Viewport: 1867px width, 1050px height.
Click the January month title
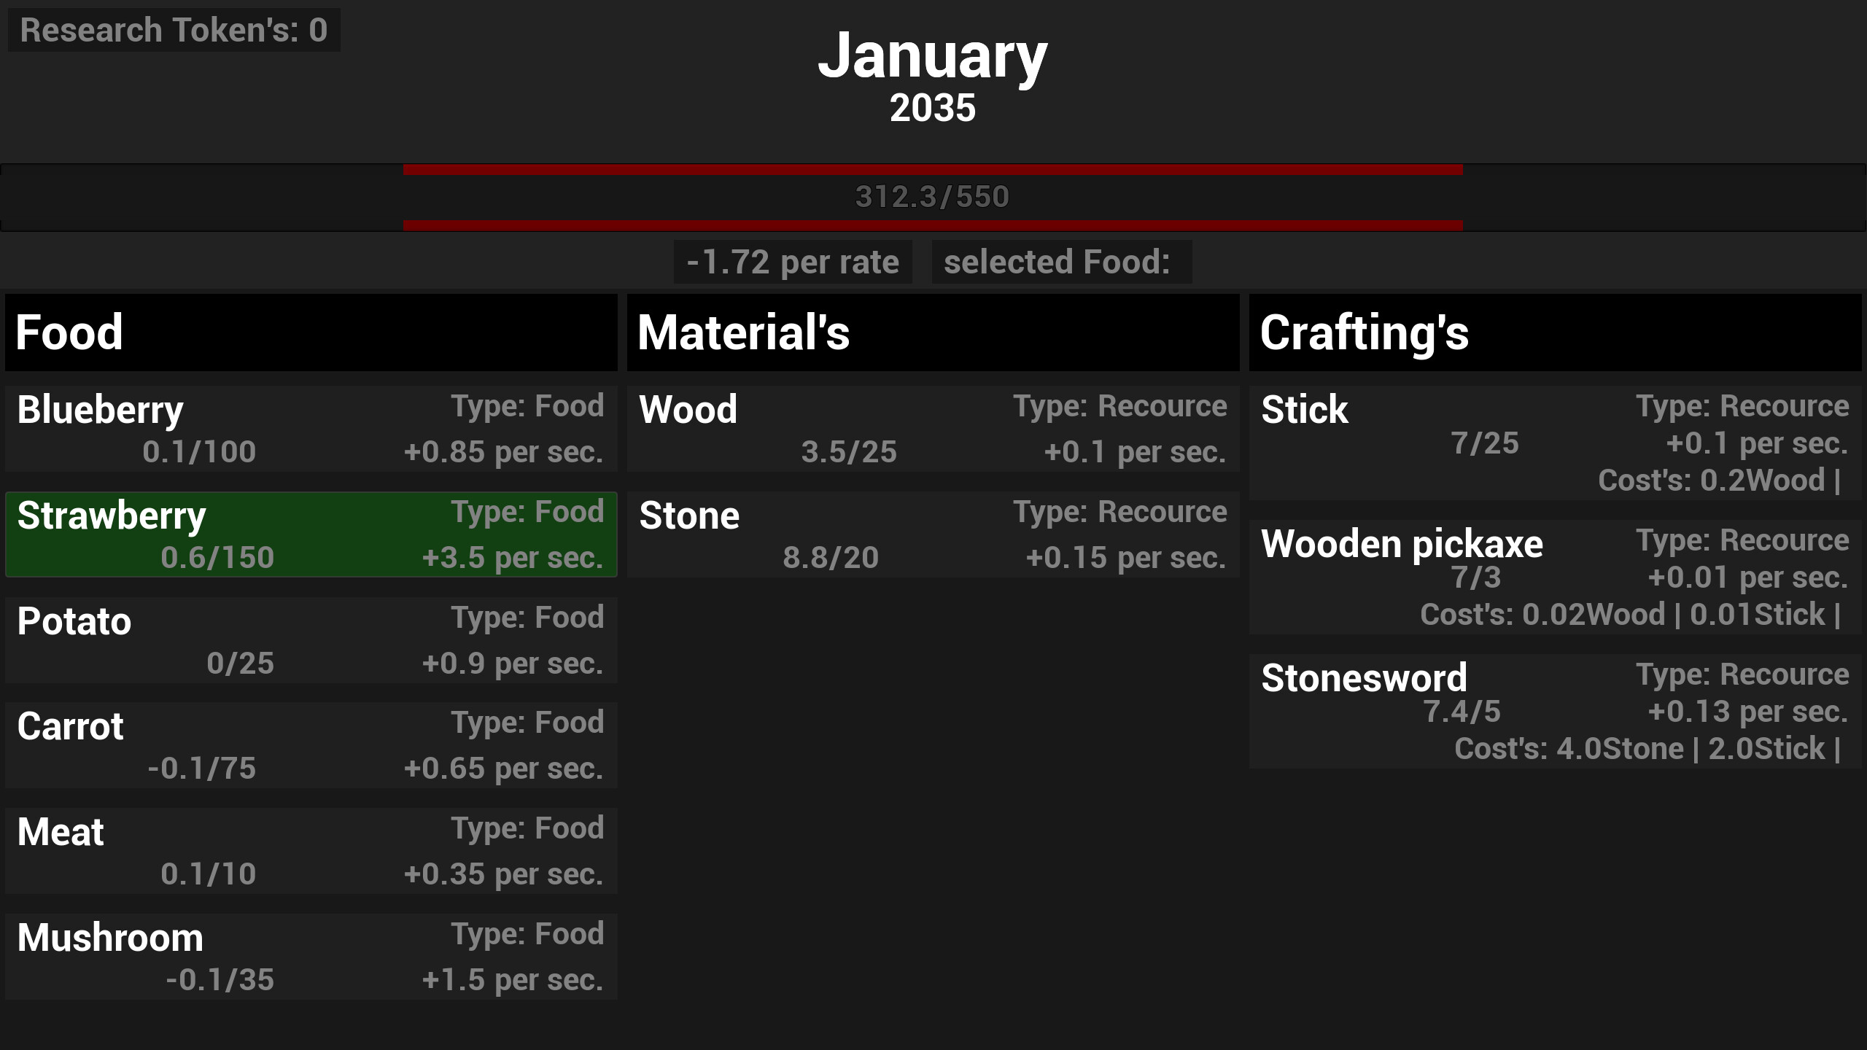933,58
